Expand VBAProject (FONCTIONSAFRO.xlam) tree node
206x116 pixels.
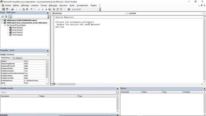tap(2, 20)
